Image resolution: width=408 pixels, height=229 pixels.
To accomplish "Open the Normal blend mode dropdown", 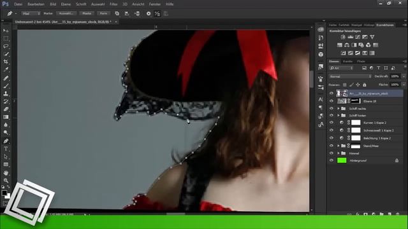I will [x=350, y=76].
